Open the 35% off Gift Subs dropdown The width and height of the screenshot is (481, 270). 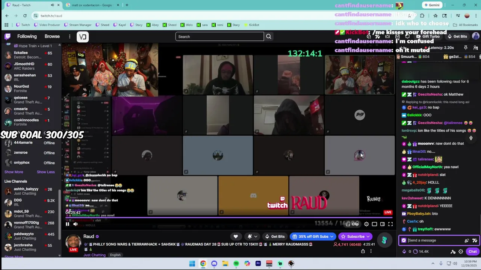(313, 237)
